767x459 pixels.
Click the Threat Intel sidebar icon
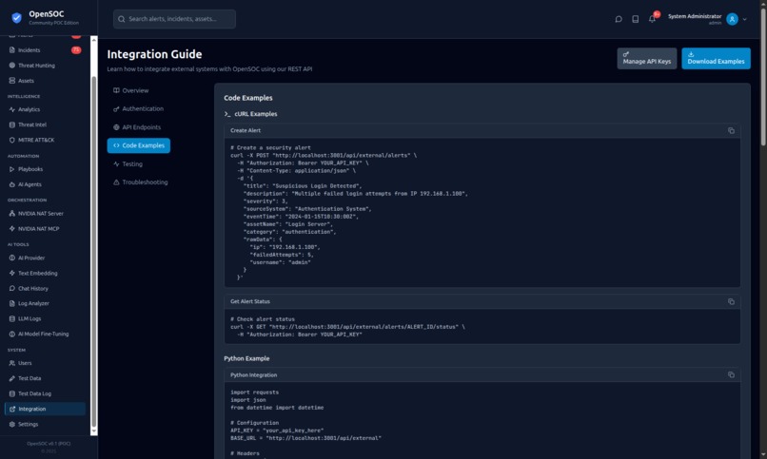[11, 124]
